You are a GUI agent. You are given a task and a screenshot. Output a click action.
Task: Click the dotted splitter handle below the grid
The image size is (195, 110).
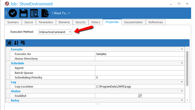tap(97, 104)
